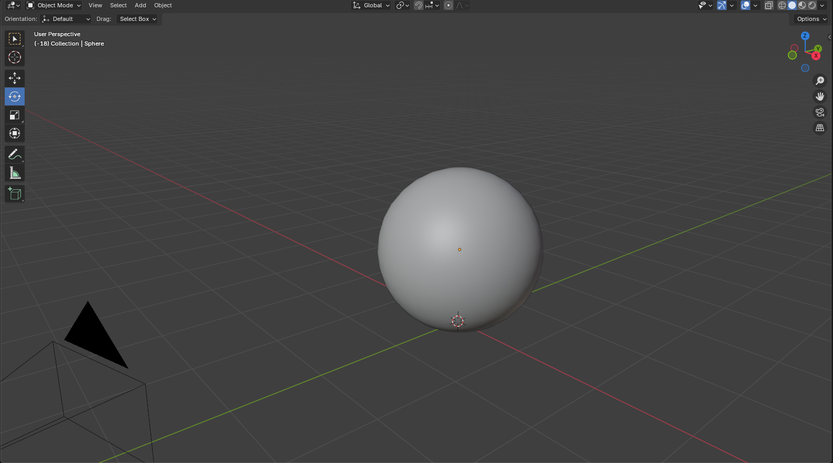Screen dimensions: 833x463
Task: Activate the Move tool
Action: (15, 78)
